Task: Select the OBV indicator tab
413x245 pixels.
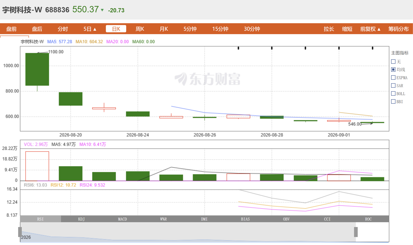Action: 286,219
